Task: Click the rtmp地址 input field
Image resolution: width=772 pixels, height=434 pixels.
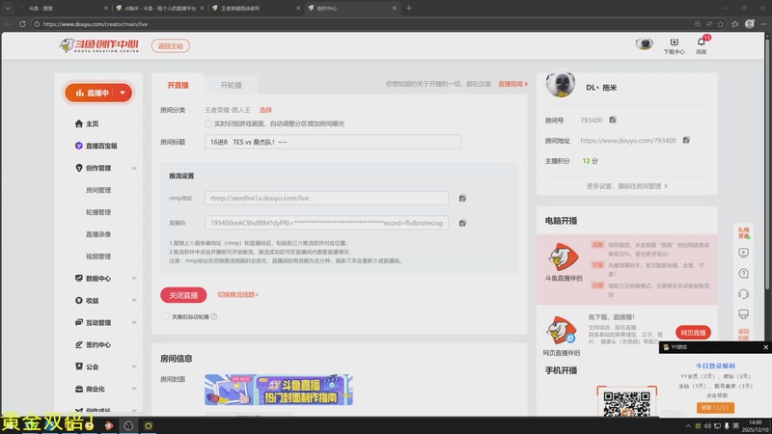Action: [326, 198]
